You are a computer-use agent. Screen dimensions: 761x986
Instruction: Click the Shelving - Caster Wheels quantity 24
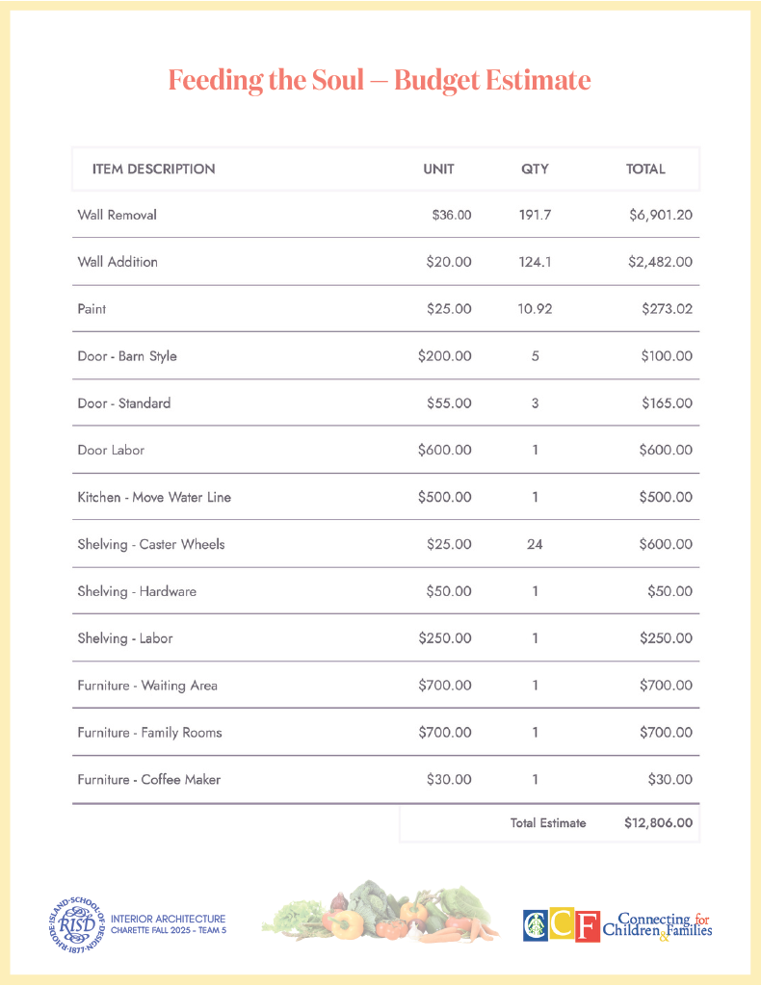tap(535, 545)
